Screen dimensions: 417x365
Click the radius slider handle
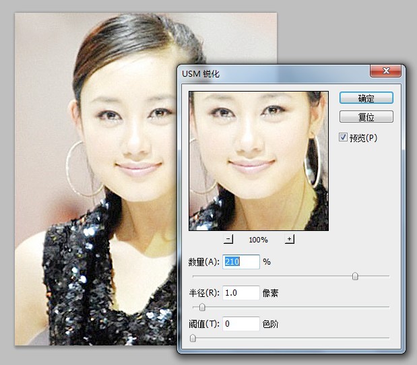(x=201, y=307)
